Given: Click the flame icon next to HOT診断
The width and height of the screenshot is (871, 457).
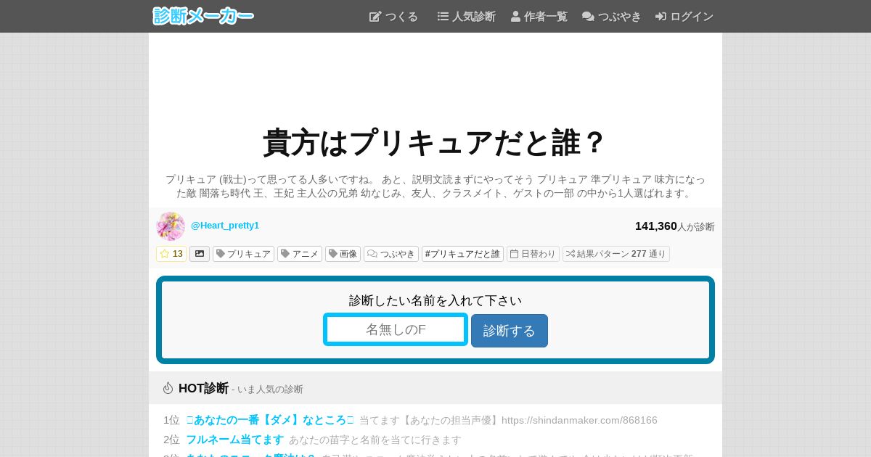Looking at the screenshot, I should (x=168, y=388).
